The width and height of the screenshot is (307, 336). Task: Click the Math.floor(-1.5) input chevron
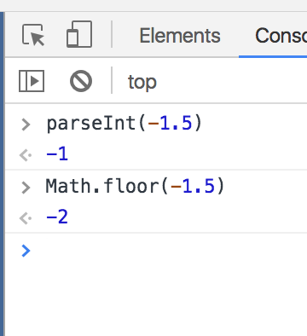coord(26,188)
